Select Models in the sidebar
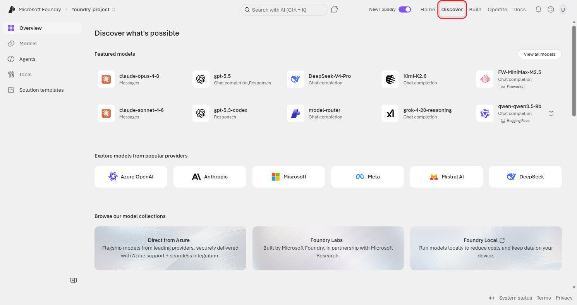This screenshot has height=305, width=577. tap(42, 43)
